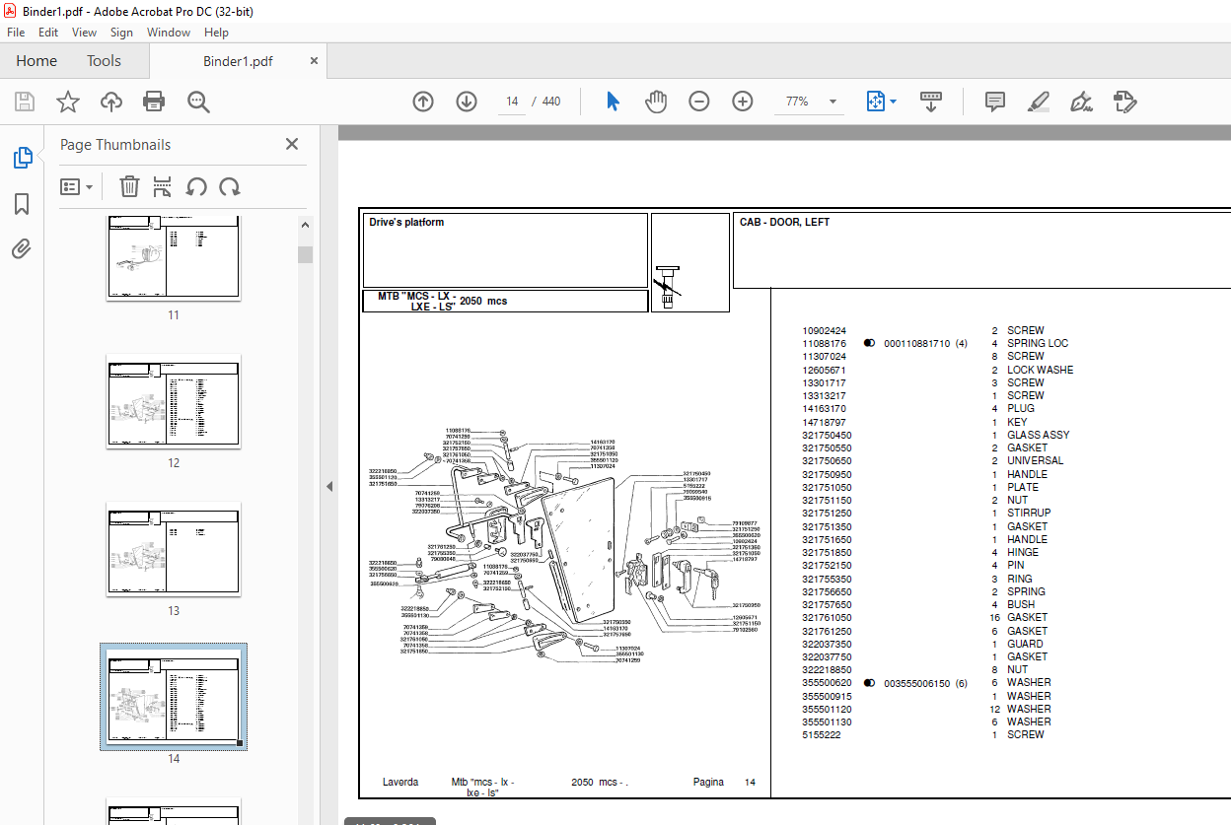Select the highlight text pen tool
1231x825 pixels.
pos(1039,102)
